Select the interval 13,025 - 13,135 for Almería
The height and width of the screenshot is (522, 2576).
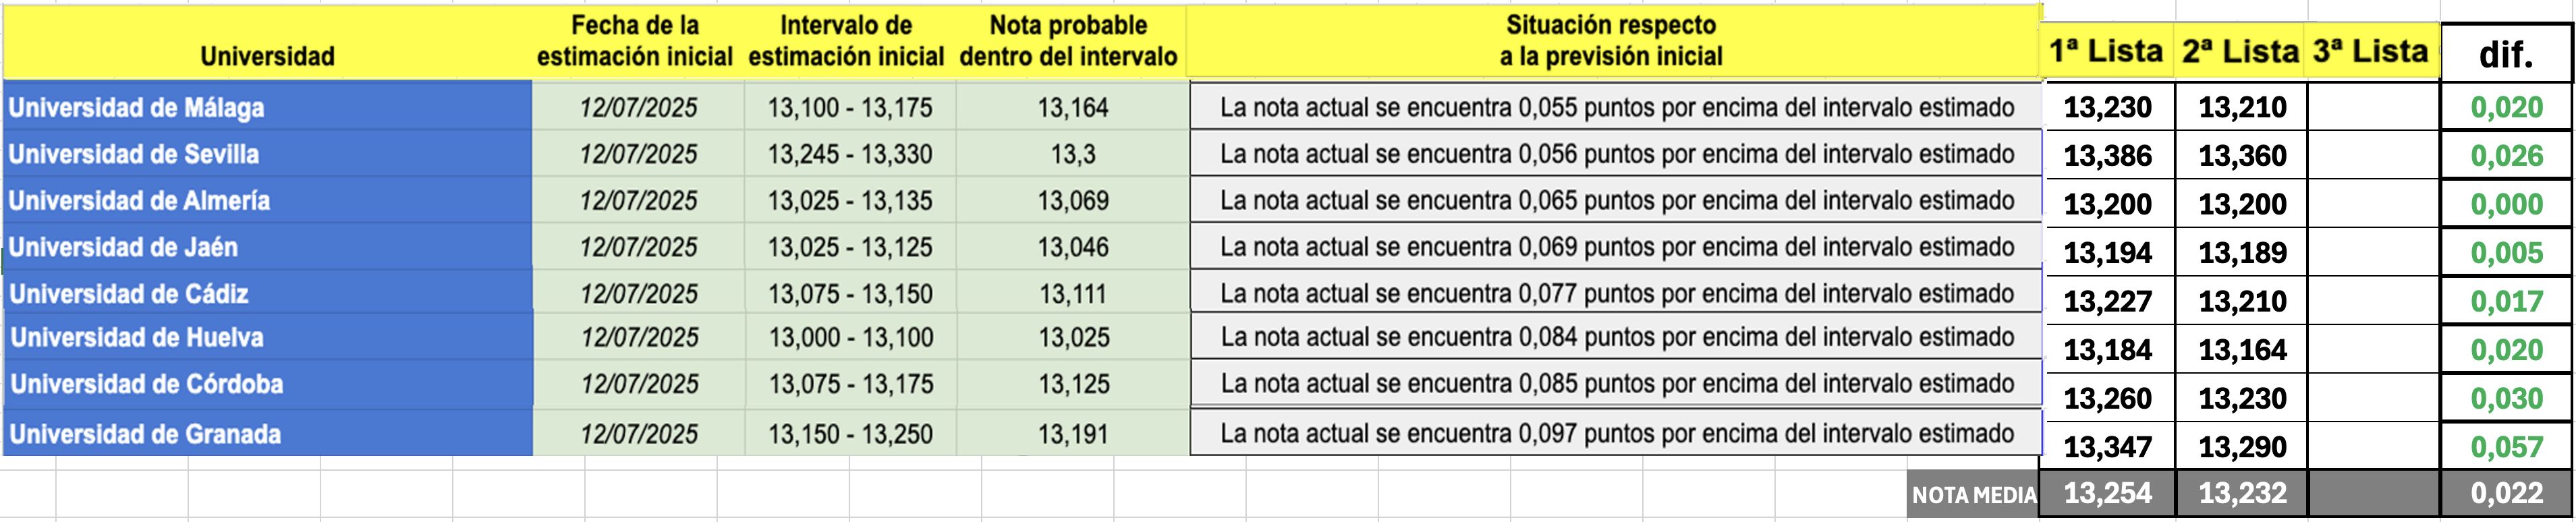(x=850, y=200)
